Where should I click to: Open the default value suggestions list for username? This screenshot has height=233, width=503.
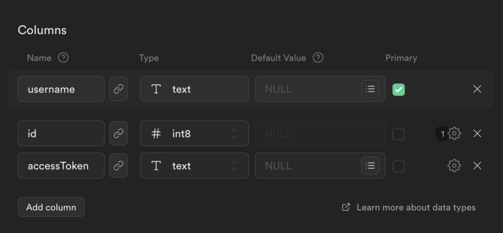pyautogui.click(x=370, y=89)
